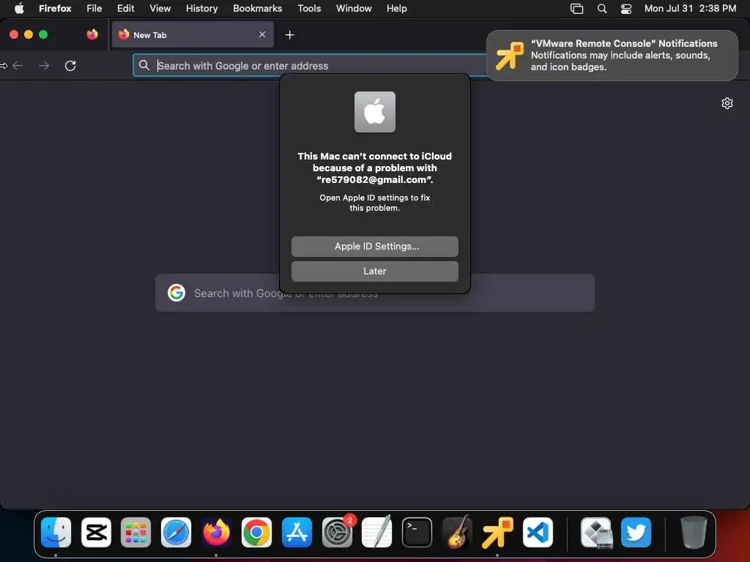Open the History menu
The width and height of the screenshot is (750, 562).
[x=202, y=9]
